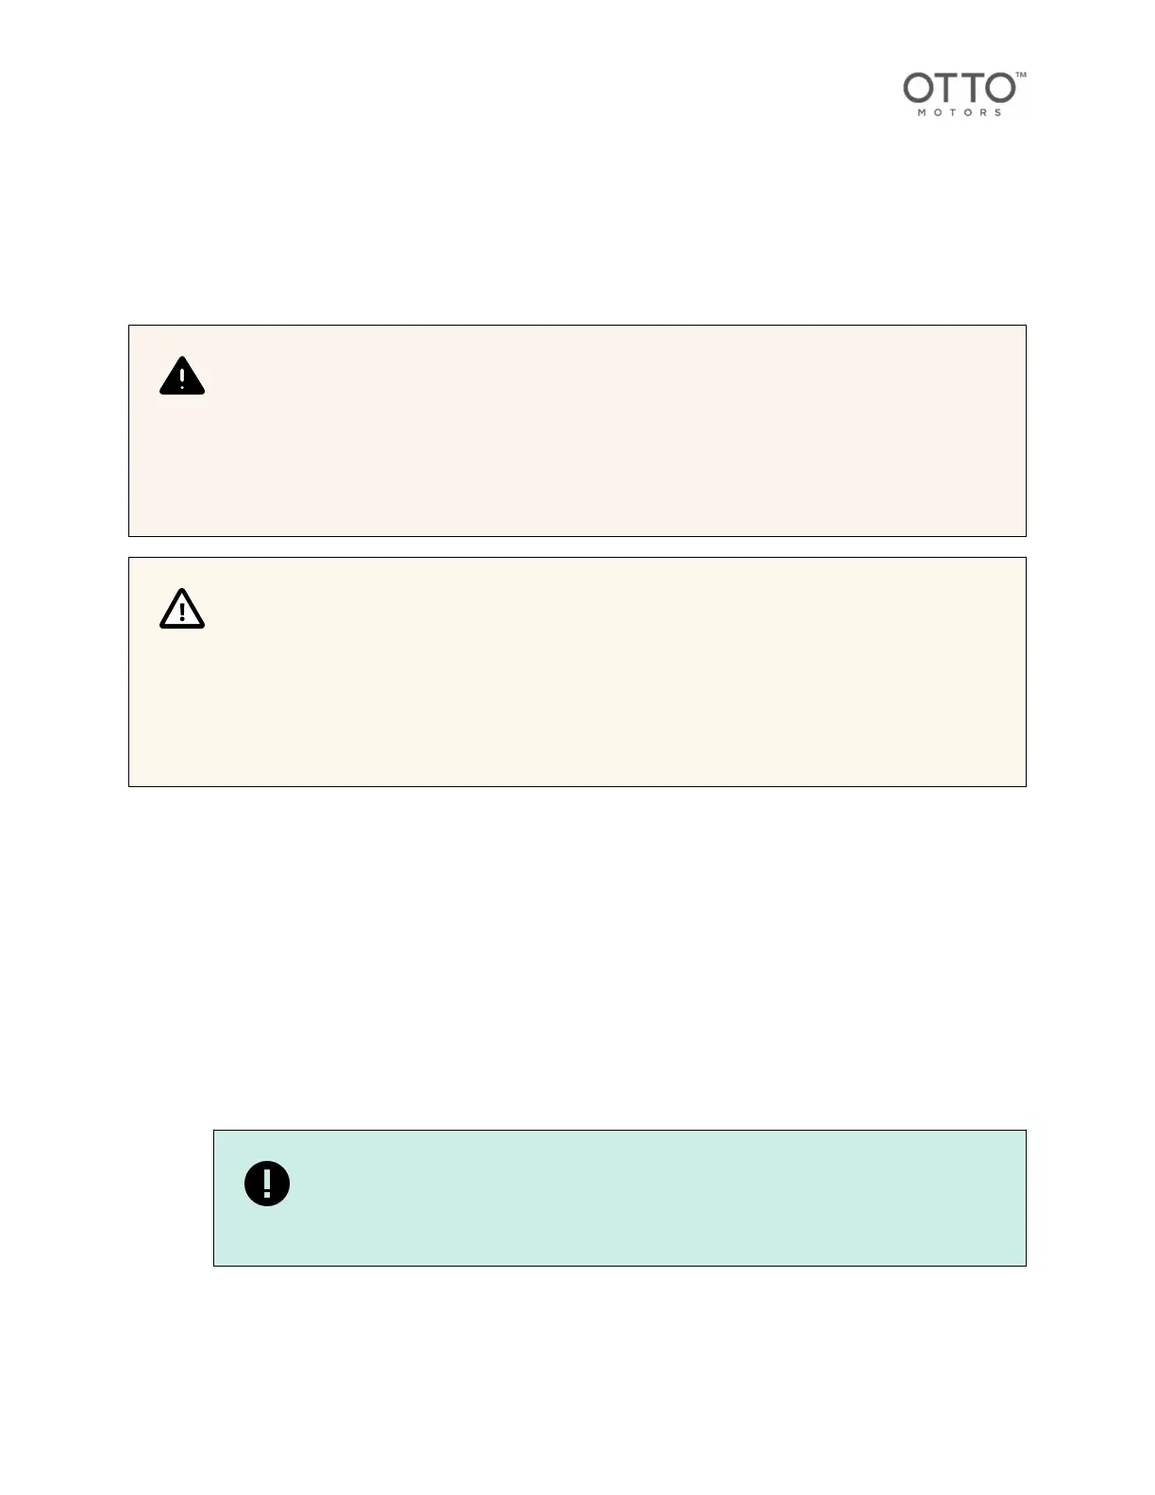
Task: Click the blank area between cream and mint boxes
Action: click(577, 953)
